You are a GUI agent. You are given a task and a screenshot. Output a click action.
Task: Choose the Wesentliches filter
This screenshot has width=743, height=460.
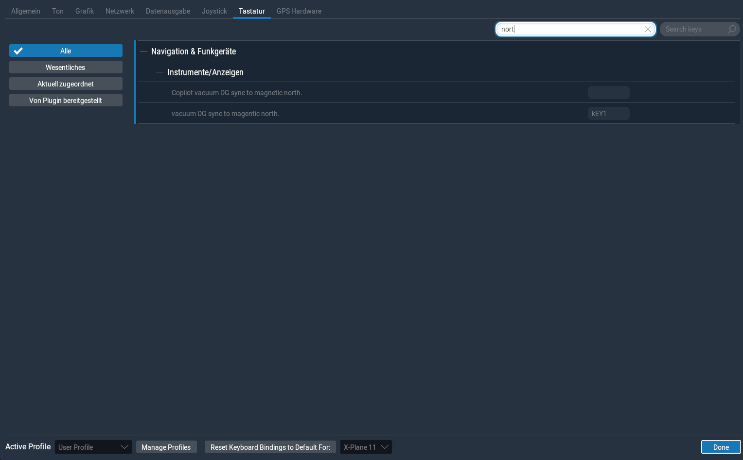pos(66,68)
